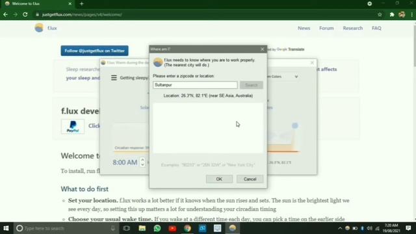Viewport: 416px width, 234px height.
Task: Open the battery icon in system tray
Action: tap(355, 228)
